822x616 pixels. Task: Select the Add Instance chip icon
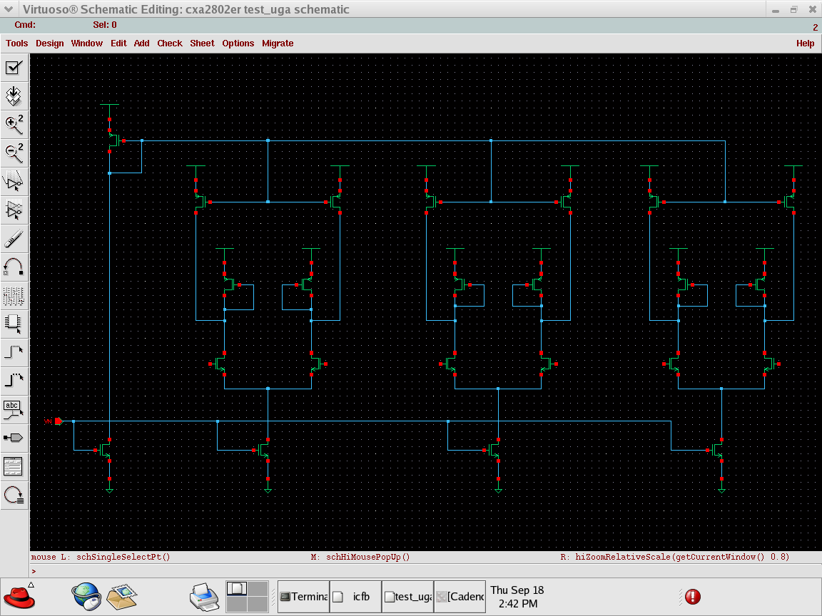point(14,323)
